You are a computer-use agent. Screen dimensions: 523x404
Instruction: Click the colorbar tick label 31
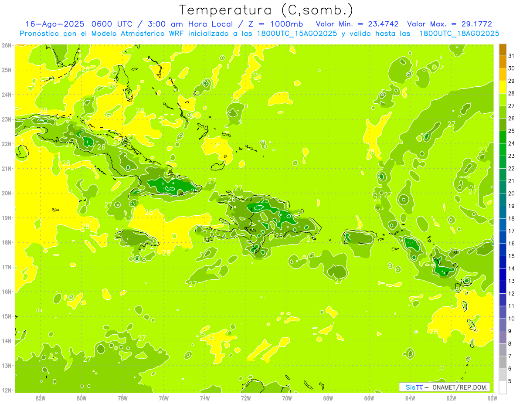(x=512, y=56)
